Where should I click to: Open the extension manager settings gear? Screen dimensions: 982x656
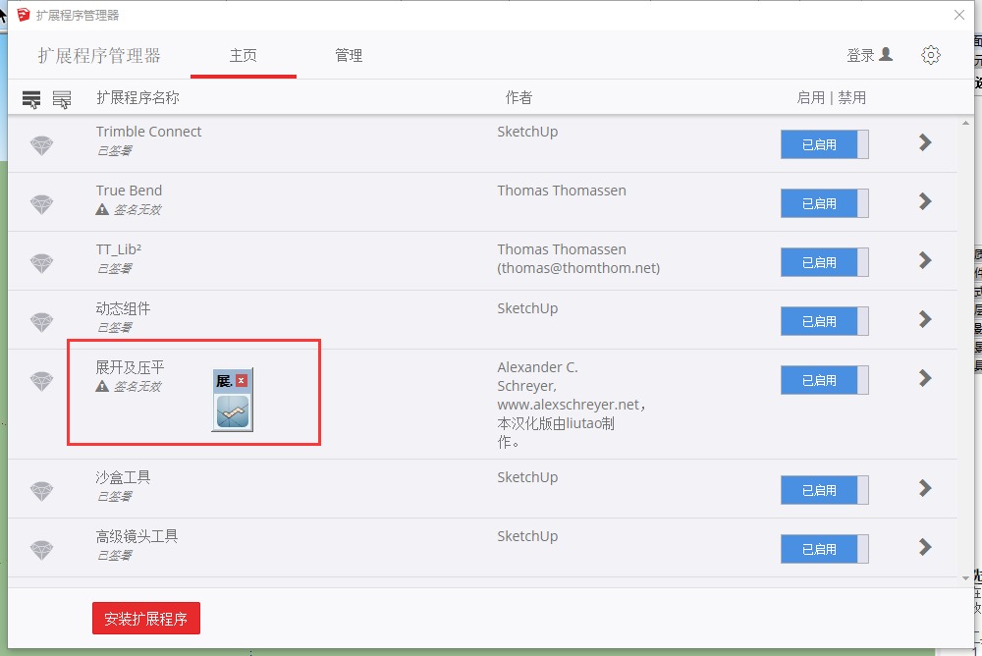tap(930, 55)
